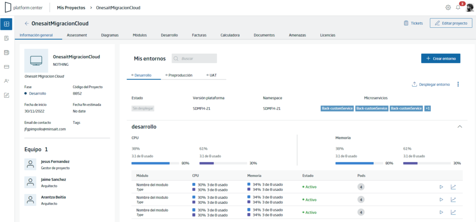The image size is (476, 222).
Task: Open the settings gear in top bar
Action: point(448,7)
